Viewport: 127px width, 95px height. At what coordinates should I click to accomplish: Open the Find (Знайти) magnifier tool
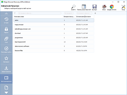pyautogui.click(x=73, y=7)
